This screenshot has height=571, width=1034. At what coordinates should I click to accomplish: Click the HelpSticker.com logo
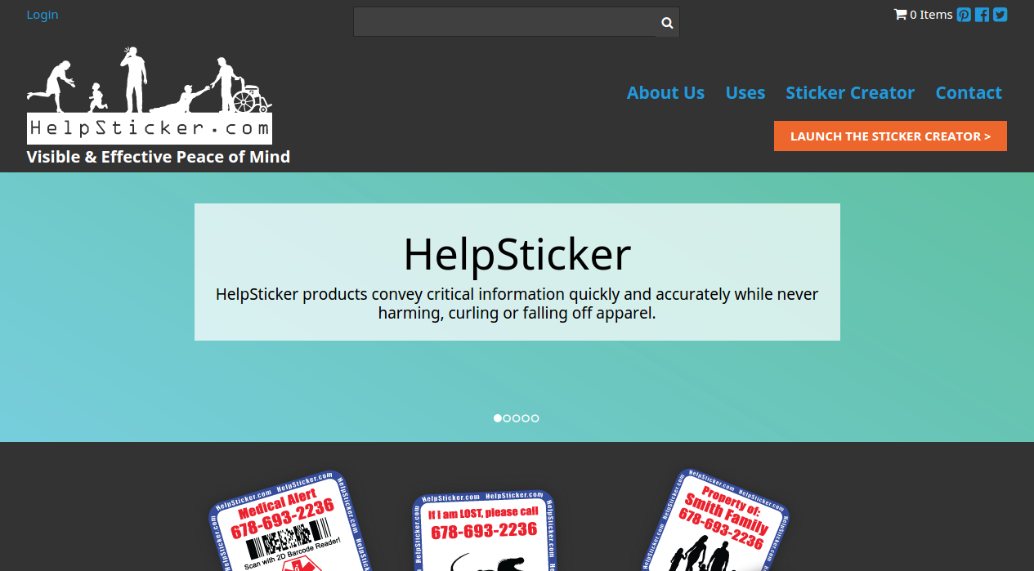point(149,95)
